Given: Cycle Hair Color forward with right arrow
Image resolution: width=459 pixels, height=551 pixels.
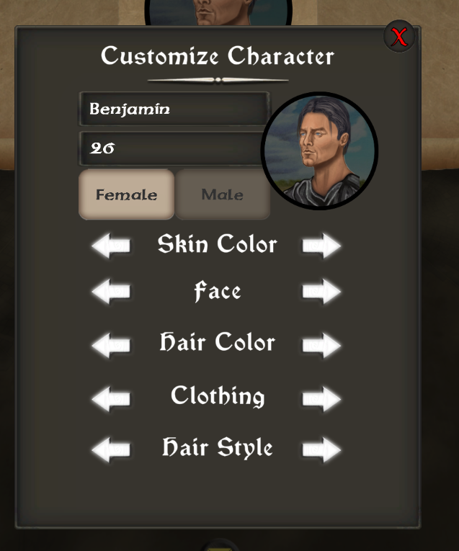Looking at the screenshot, I should click(x=321, y=345).
